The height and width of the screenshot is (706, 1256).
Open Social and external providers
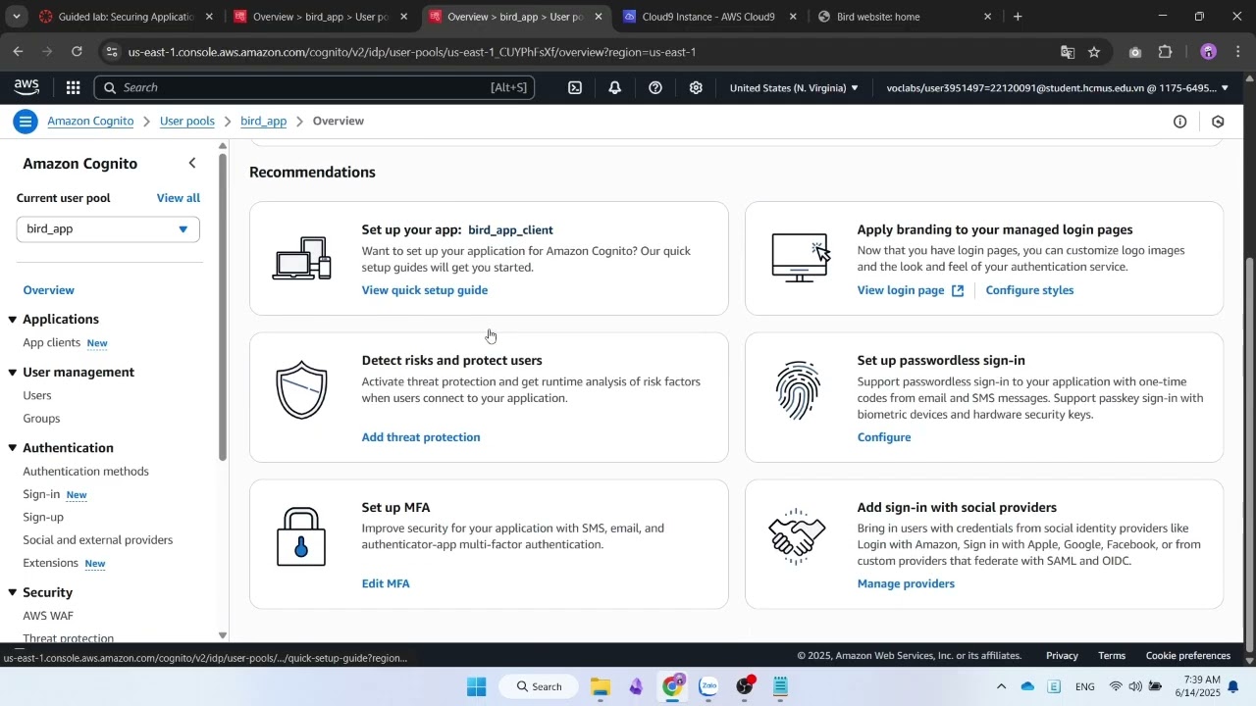pyautogui.click(x=97, y=540)
